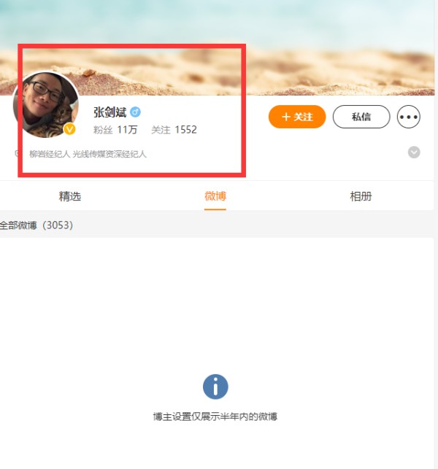
Task: Click the small icon left of bio
Action: point(17,153)
